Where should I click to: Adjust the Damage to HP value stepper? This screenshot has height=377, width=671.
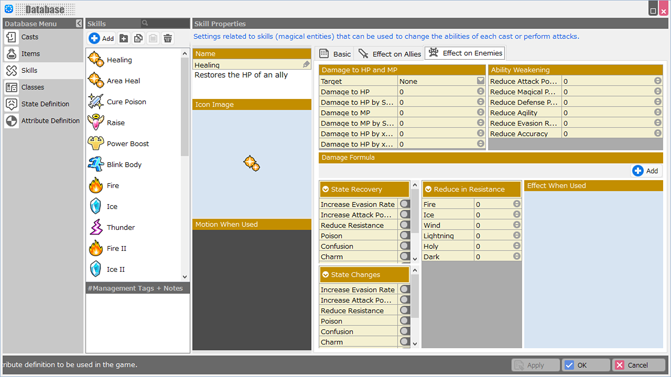click(480, 92)
